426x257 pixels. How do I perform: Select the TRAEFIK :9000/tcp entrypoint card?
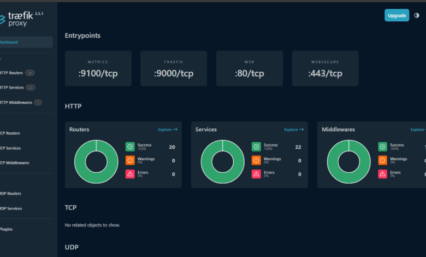pos(174,68)
